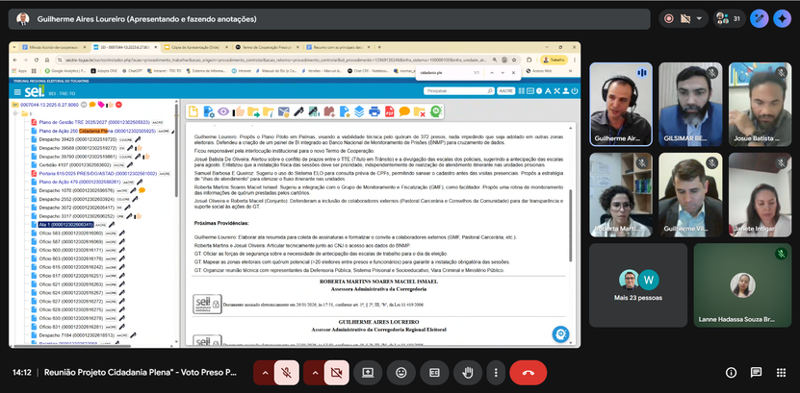Click the recording indicator icon
The image size is (800, 393).
(x=668, y=19)
